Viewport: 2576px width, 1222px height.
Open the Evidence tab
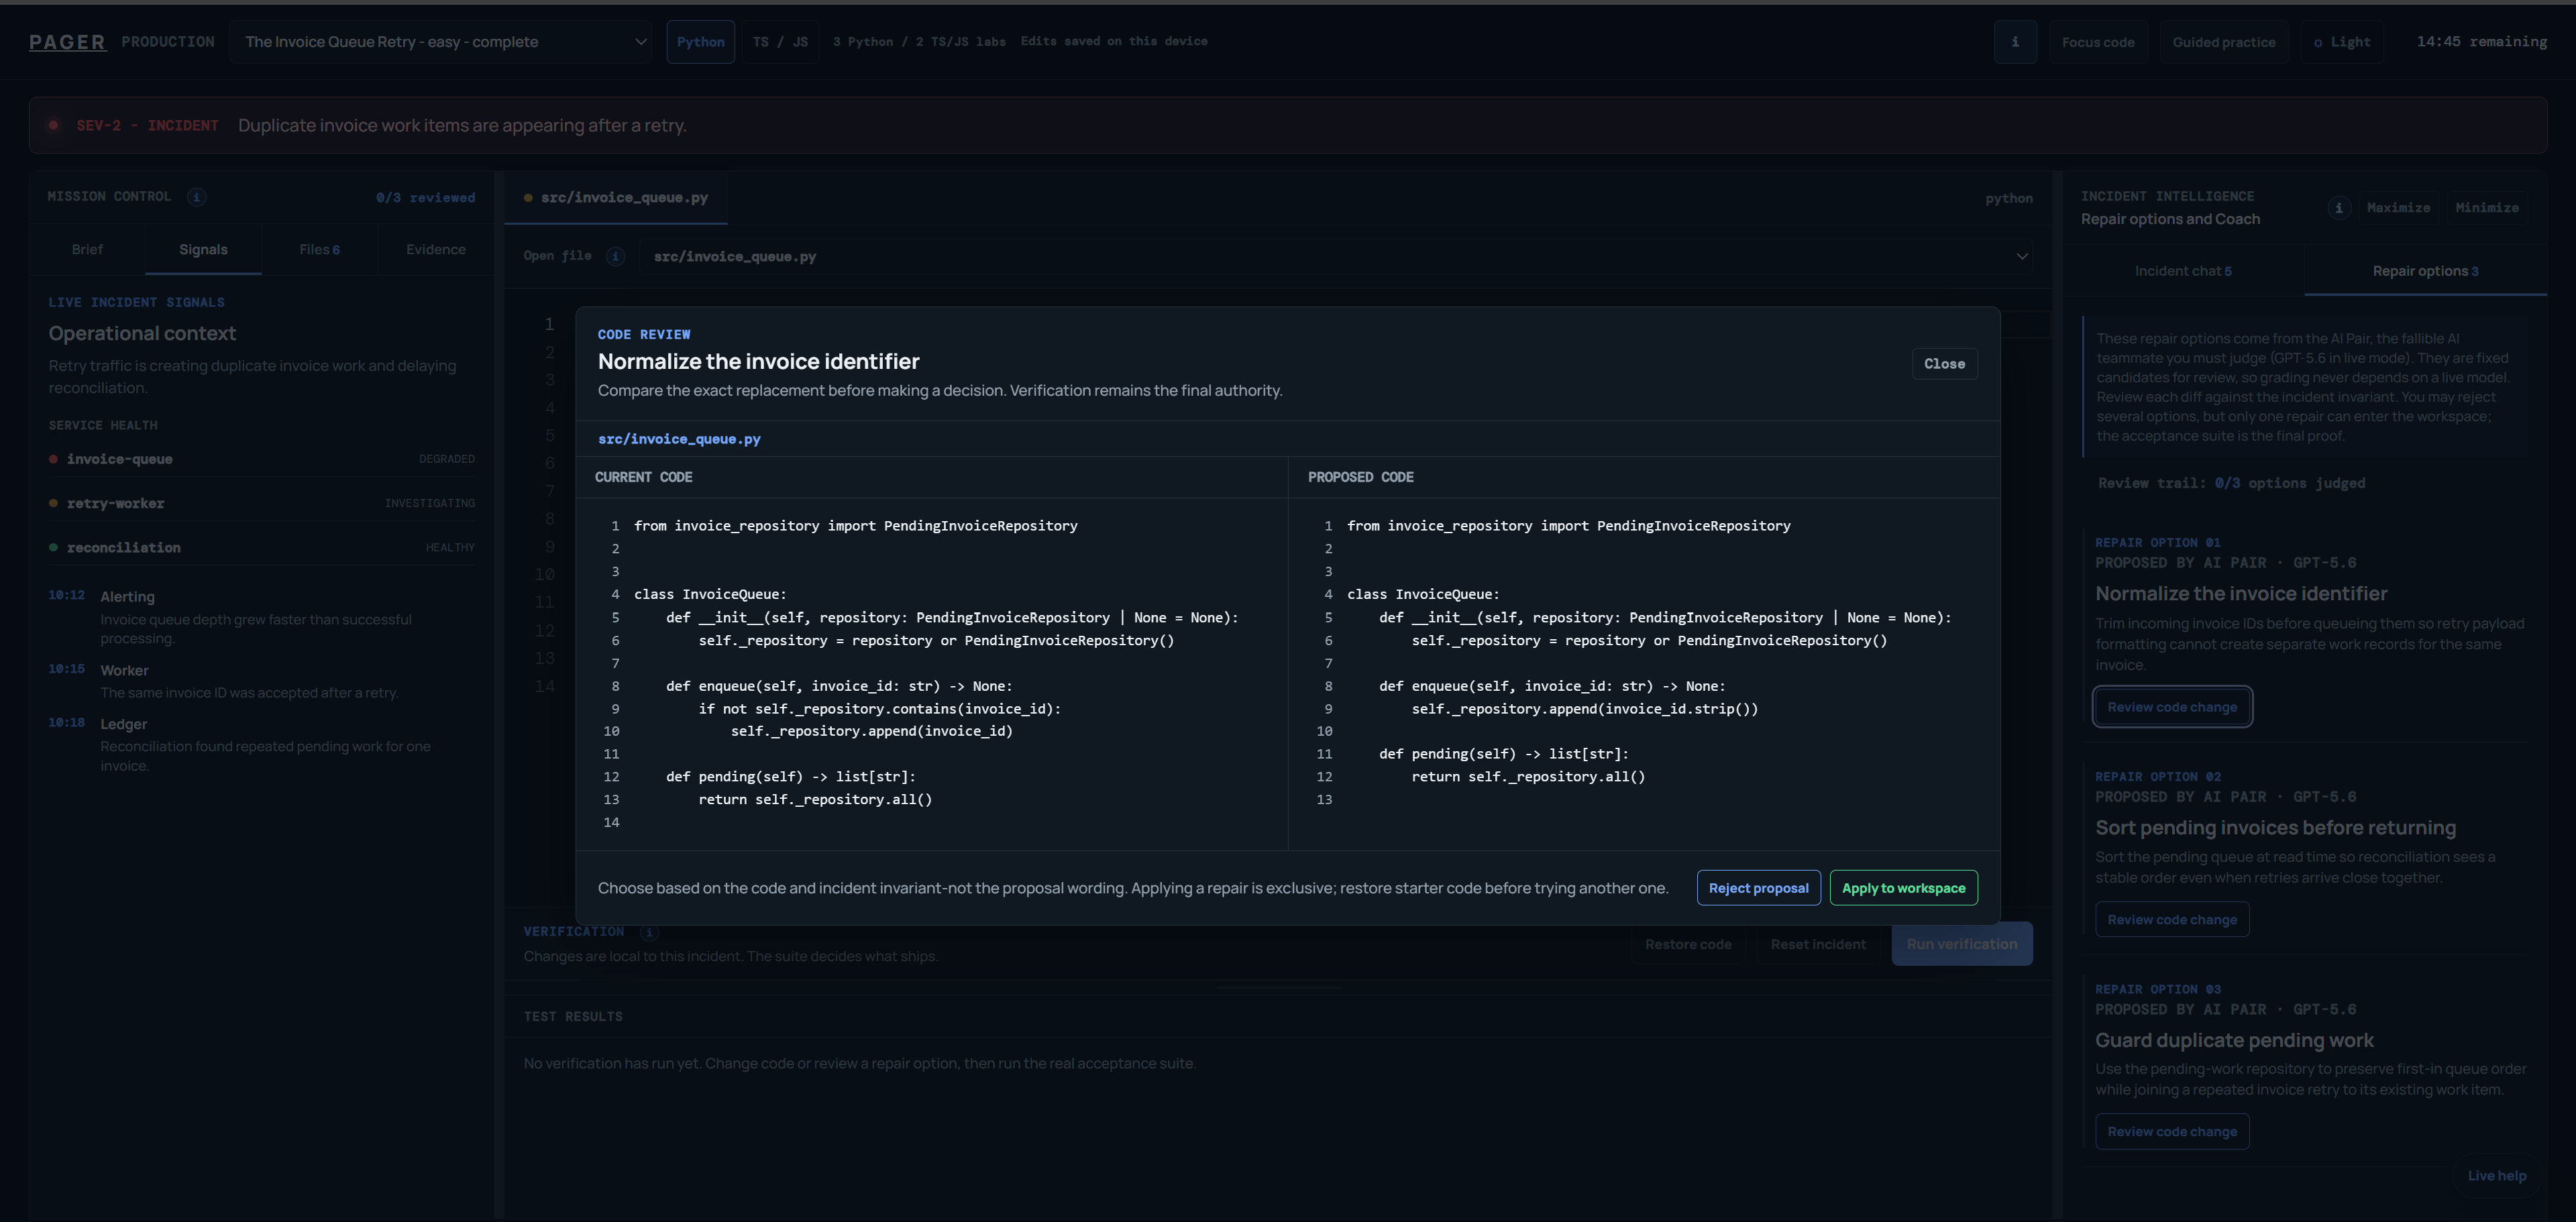tap(435, 250)
